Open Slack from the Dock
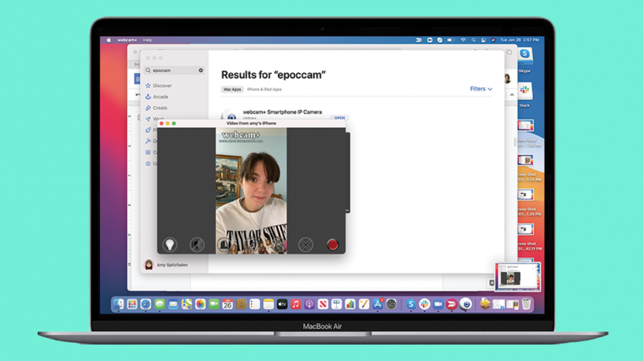This screenshot has height=361, width=643. [425, 304]
